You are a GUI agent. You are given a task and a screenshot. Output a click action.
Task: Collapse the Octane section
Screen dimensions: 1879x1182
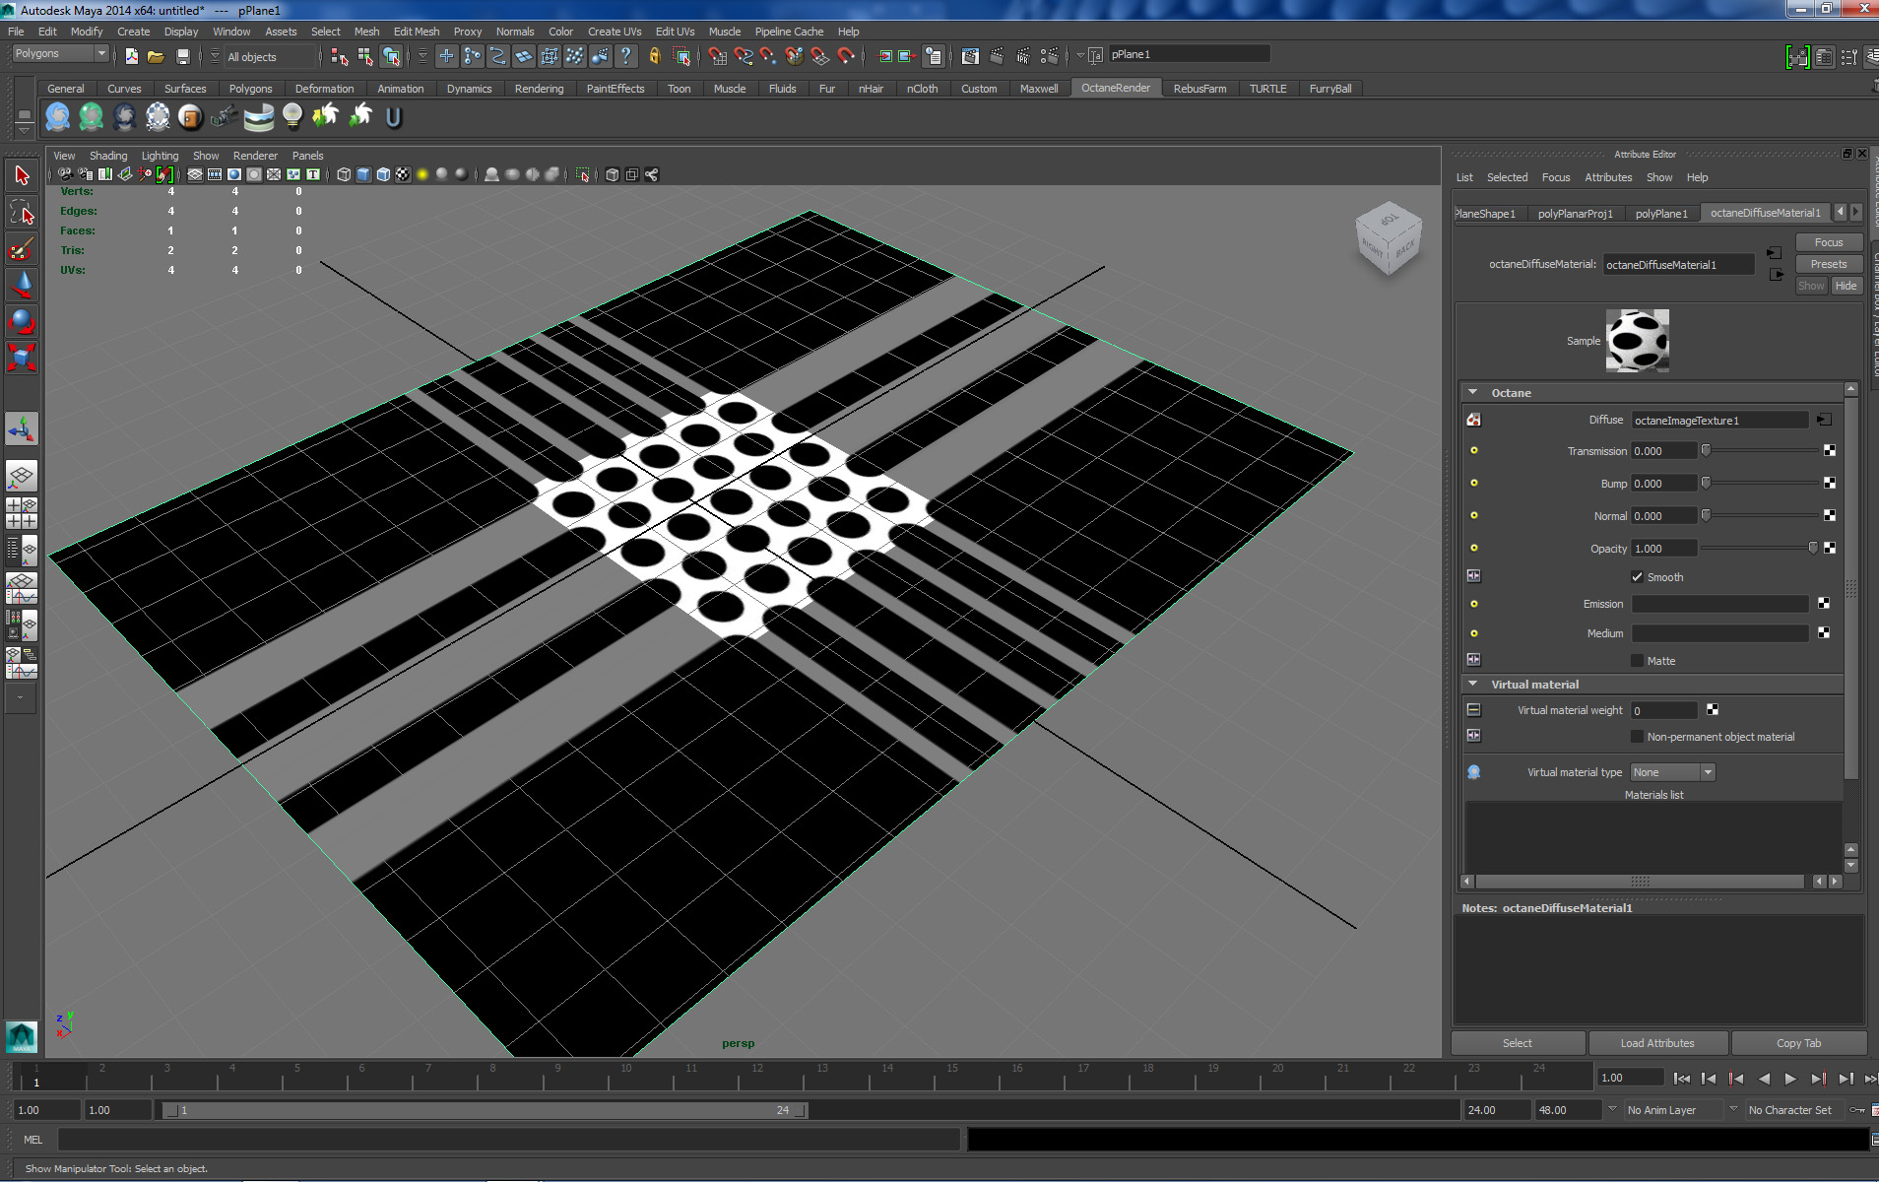(x=1473, y=393)
